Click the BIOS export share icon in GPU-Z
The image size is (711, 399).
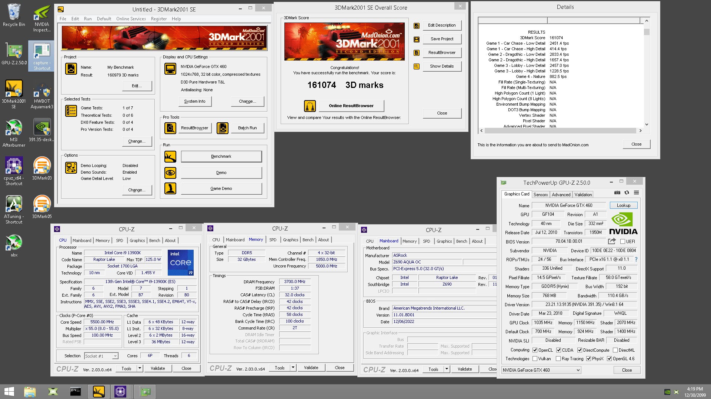point(612,241)
